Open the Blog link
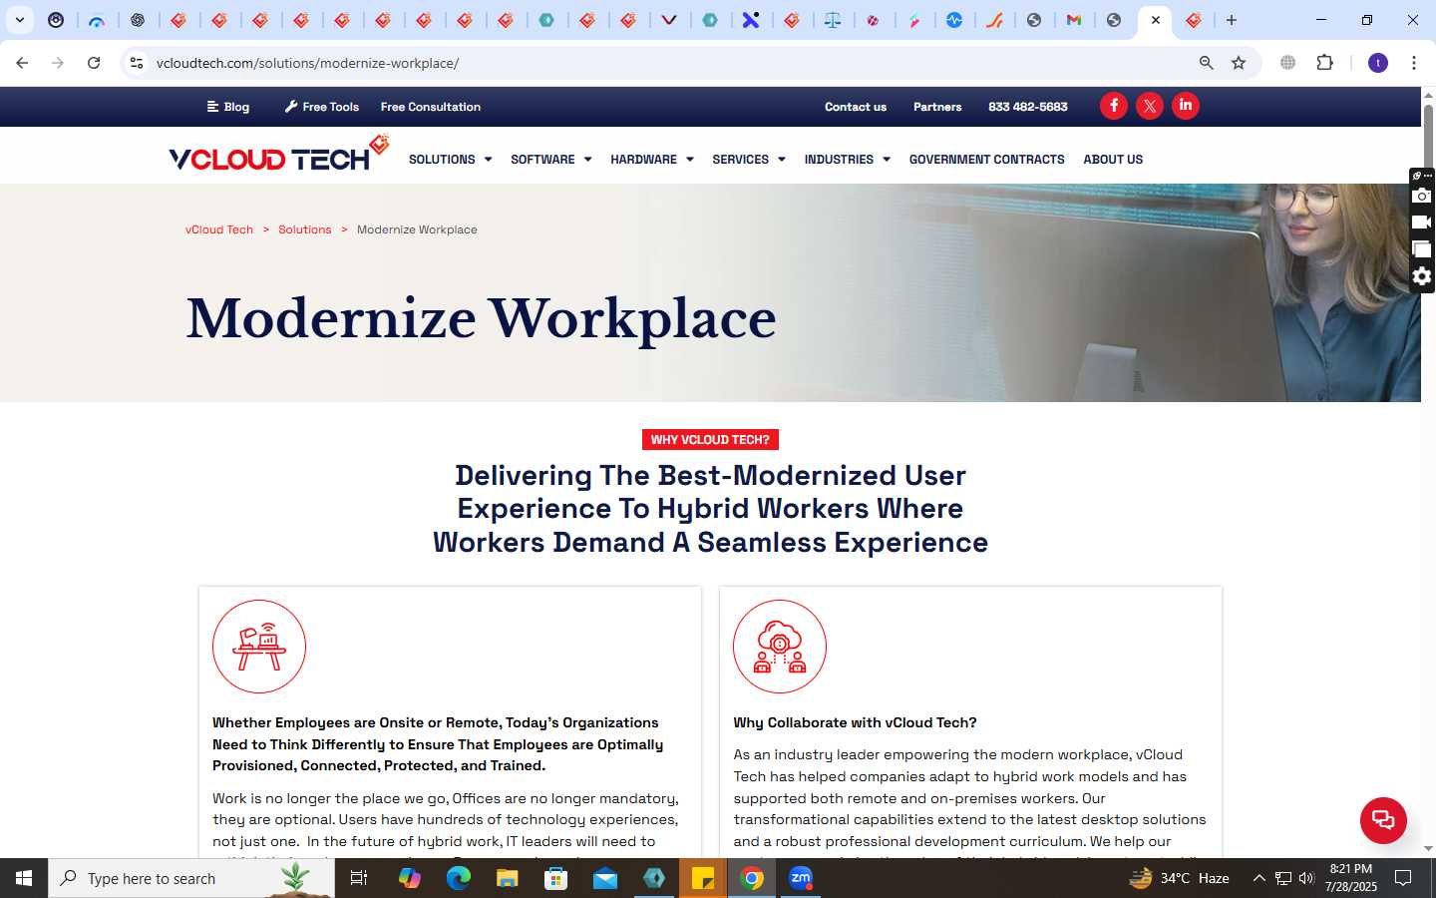Image resolution: width=1436 pixels, height=898 pixels. pyautogui.click(x=228, y=107)
